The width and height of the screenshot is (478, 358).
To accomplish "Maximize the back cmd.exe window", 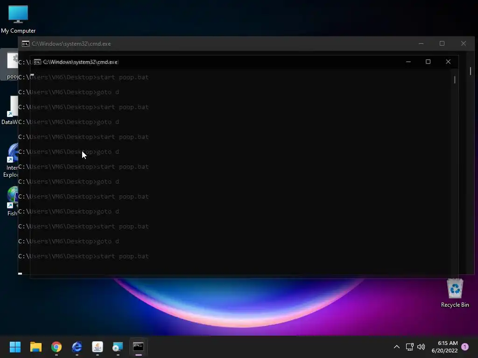I will pyautogui.click(x=442, y=43).
